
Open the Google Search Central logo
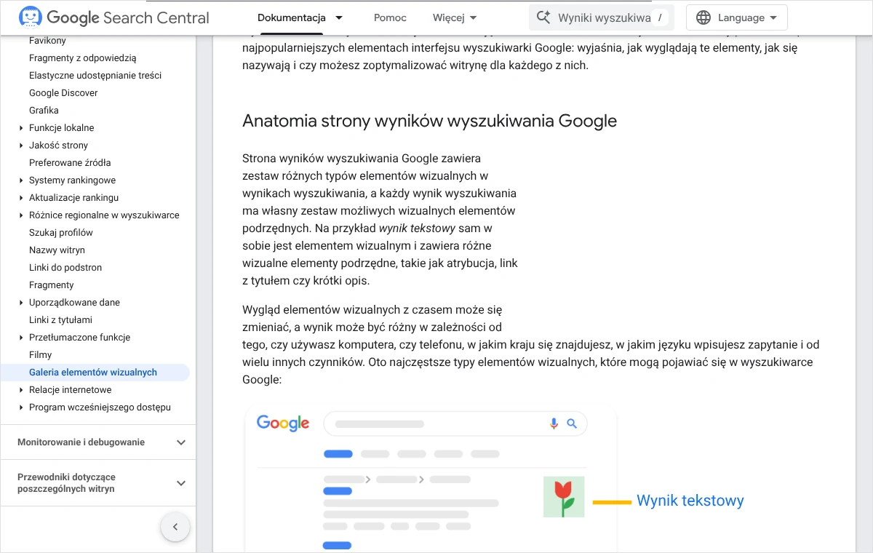114,17
